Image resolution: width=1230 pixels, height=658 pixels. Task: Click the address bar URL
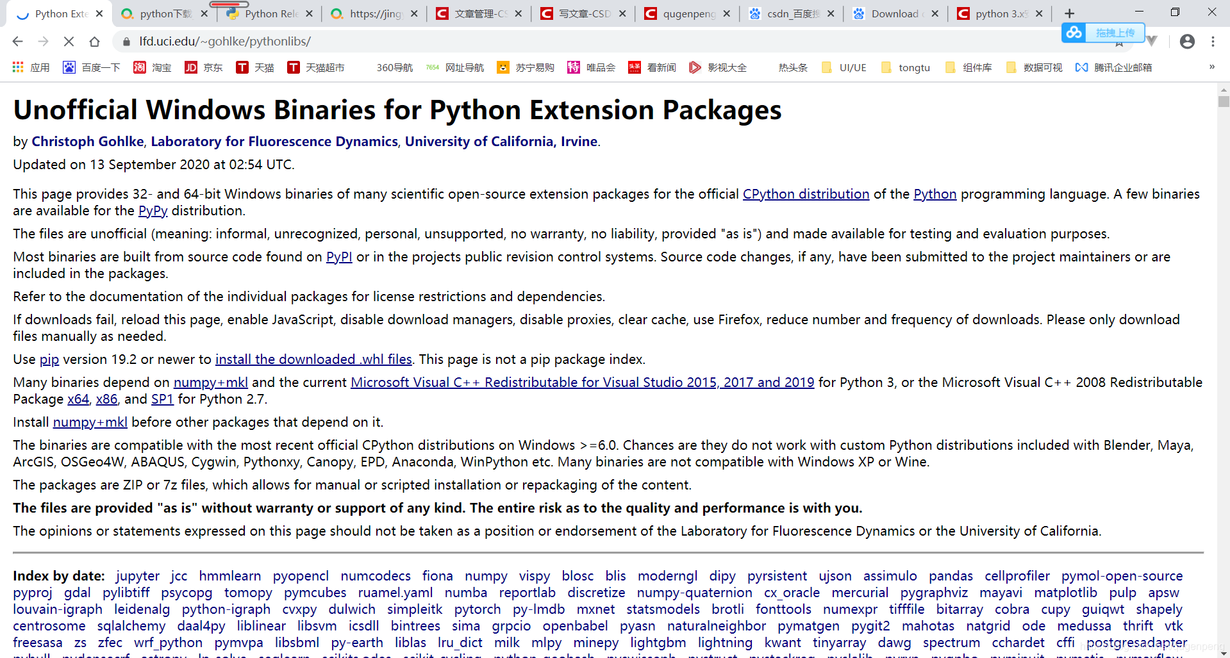(x=225, y=42)
